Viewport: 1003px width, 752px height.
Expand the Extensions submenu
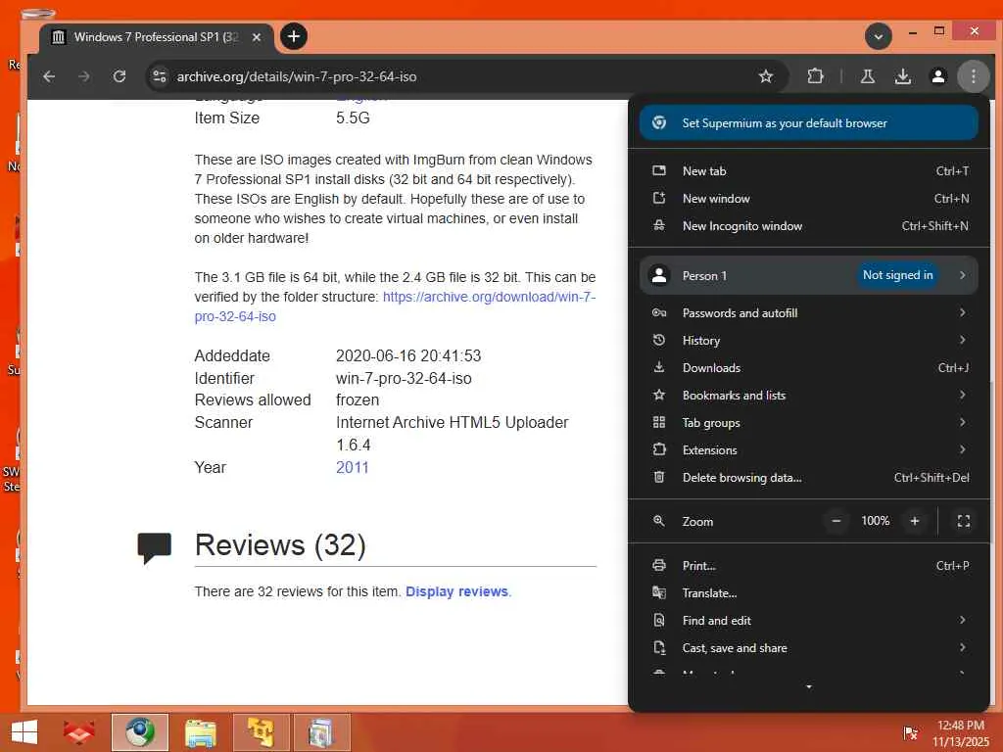coord(808,450)
